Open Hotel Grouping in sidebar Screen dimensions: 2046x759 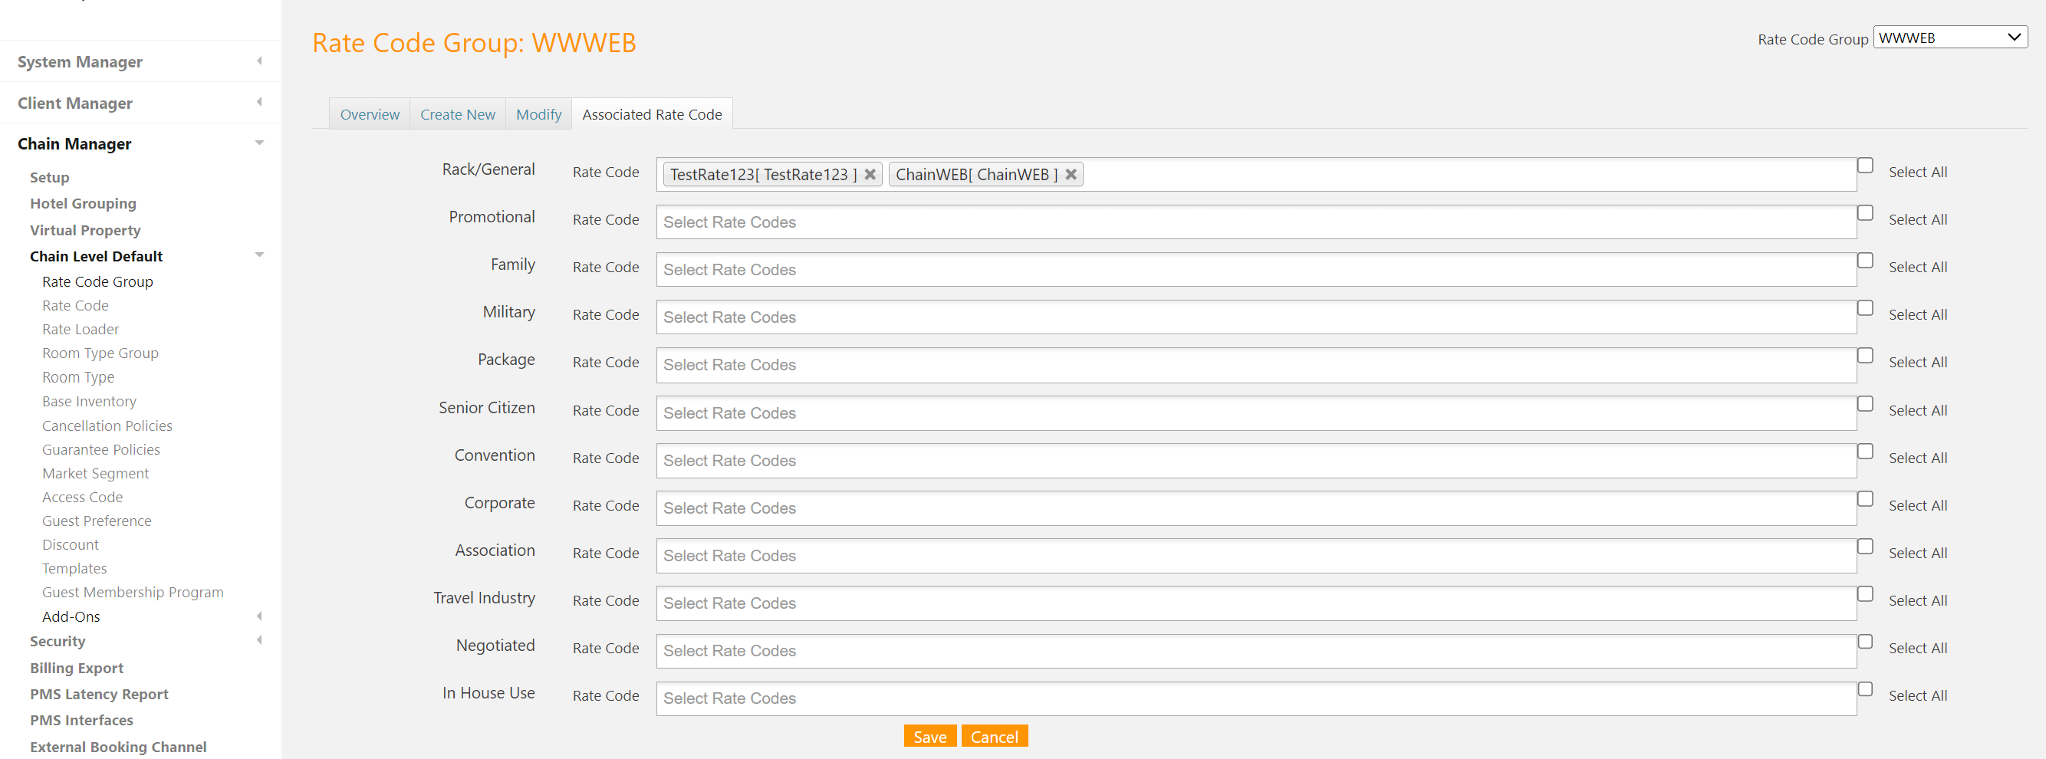83,203
